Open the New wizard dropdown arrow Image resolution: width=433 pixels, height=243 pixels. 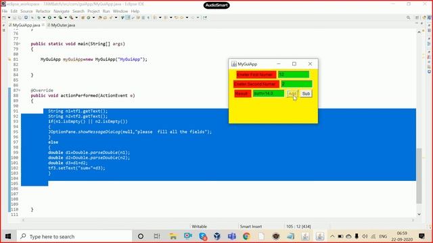(9, 18)
